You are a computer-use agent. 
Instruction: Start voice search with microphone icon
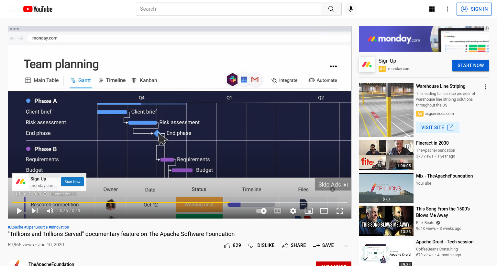click(351, 9)
